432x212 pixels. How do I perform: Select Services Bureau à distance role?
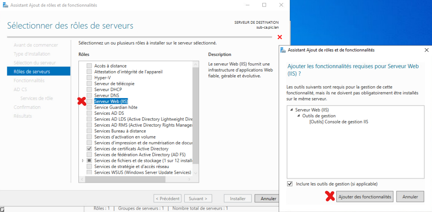[x=120, y=131]
